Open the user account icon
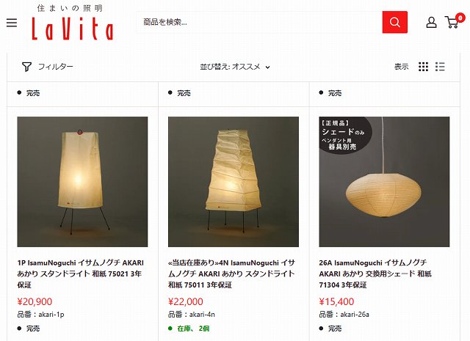Viewport: 470px width, 341px height. pyautogui.click(x=431, y=22)
